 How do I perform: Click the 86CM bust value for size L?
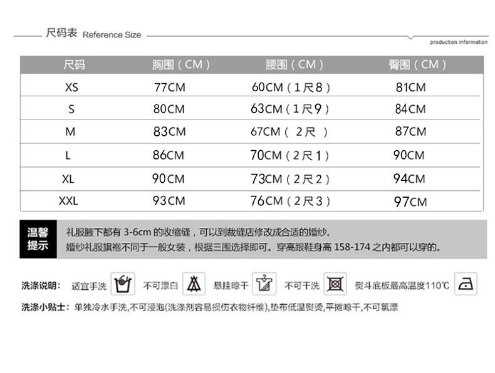[169, 155]
